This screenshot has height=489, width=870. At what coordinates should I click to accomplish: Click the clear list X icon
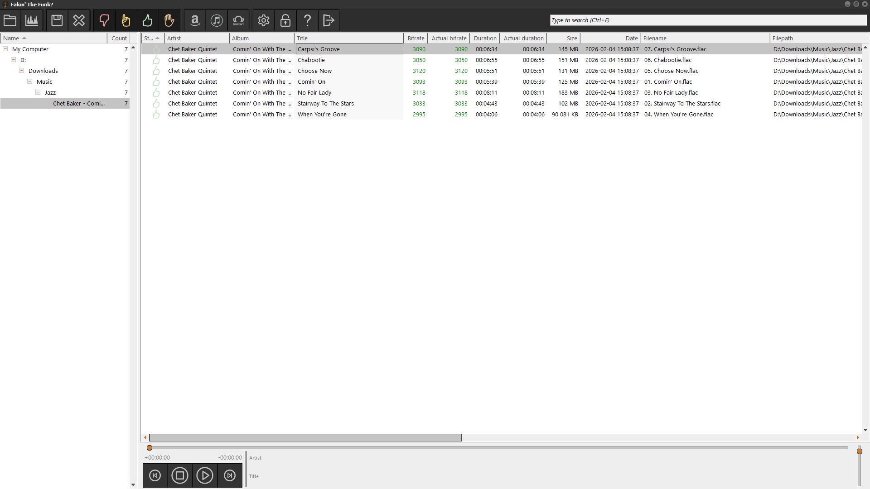coord(79,20)
